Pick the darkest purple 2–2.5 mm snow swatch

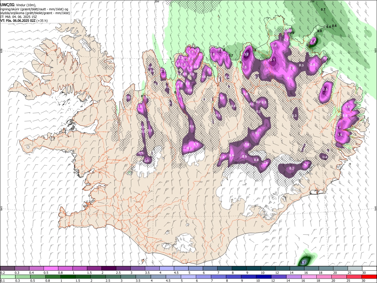(x=109, y=269)
